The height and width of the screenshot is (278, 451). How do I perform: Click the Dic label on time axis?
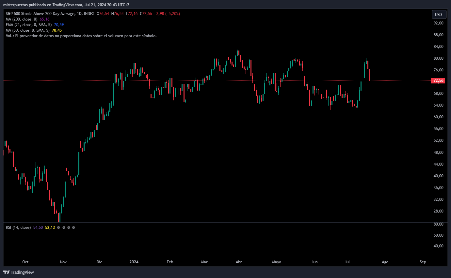point(99,262)
